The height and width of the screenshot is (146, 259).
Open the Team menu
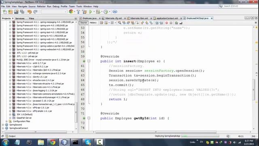72,6
